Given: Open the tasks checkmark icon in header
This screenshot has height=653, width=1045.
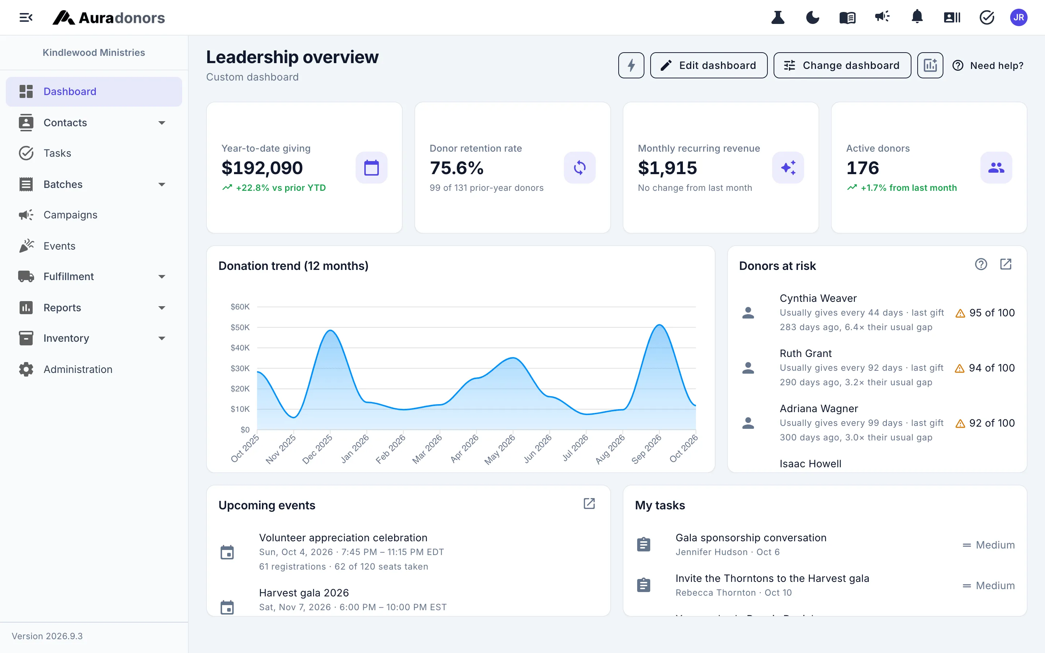Looking at the screenshot, I should click(x=987, y=18).
